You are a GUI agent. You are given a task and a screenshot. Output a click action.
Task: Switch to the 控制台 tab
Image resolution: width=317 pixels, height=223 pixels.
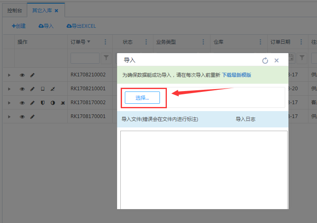click(x=15, y=10)
